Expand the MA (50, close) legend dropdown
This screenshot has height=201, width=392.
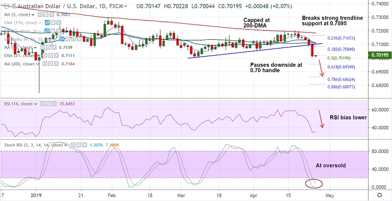[x=35, y=47]
